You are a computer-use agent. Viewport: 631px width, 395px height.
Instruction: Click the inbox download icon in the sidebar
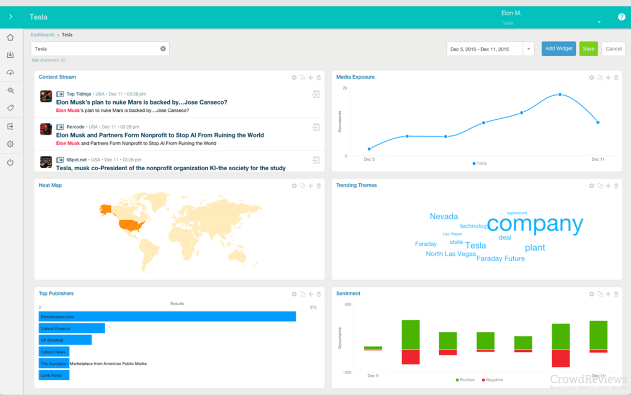[11, 55]
